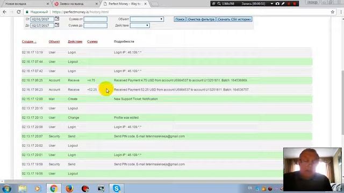
Task: Close the Perfect Money tab
Action: (x=145, y=4)
